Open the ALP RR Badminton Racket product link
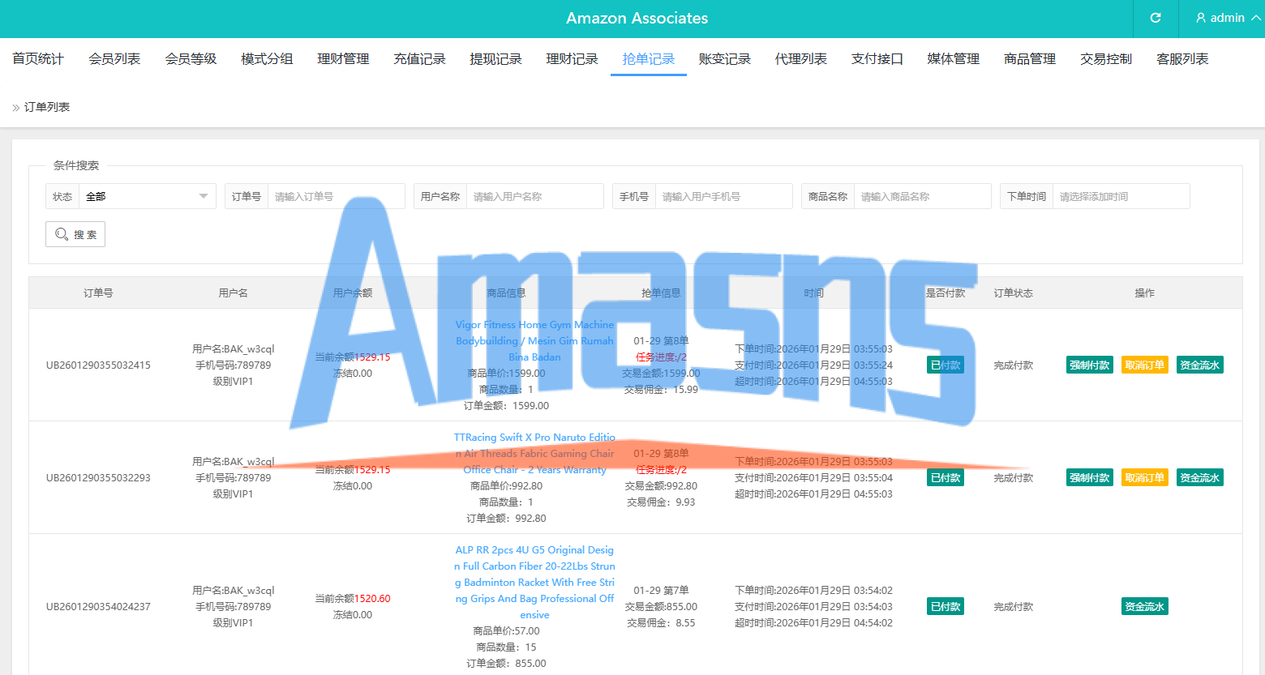The width and height of the screenshot is (1265, 675). coord(534,583)
